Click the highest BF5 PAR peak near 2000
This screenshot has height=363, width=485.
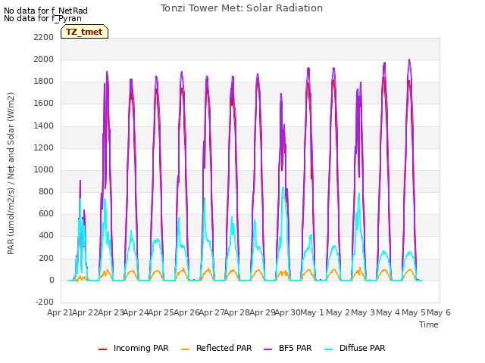[x=409, y=60]
